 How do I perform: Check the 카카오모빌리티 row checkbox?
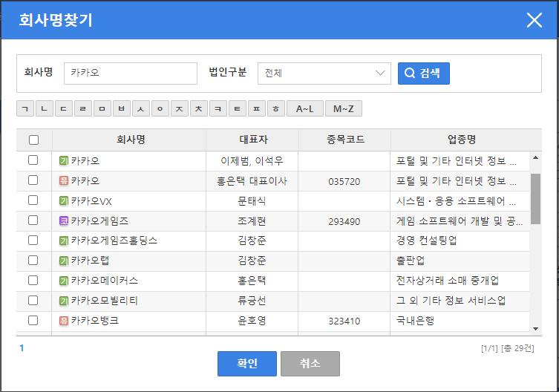(33, 301)
